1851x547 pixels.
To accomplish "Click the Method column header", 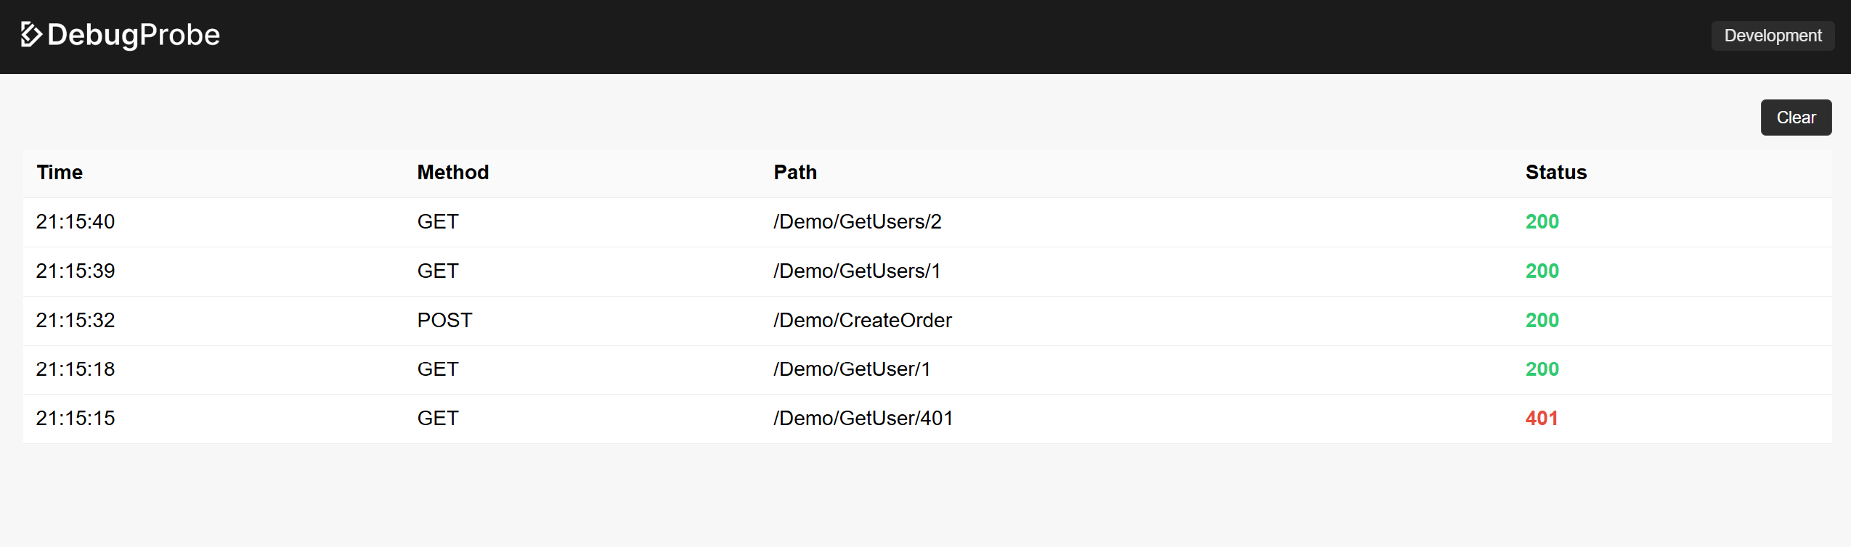I will [x=453, y=173].
